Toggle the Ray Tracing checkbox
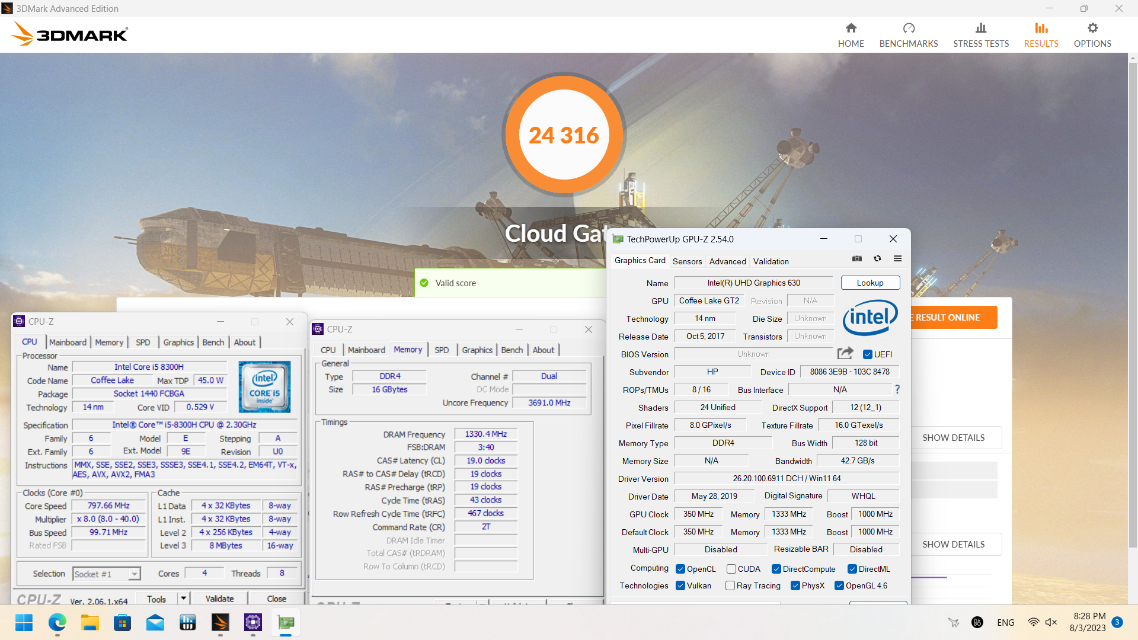The image size is (1138, 640). click(x=730, y=585)
